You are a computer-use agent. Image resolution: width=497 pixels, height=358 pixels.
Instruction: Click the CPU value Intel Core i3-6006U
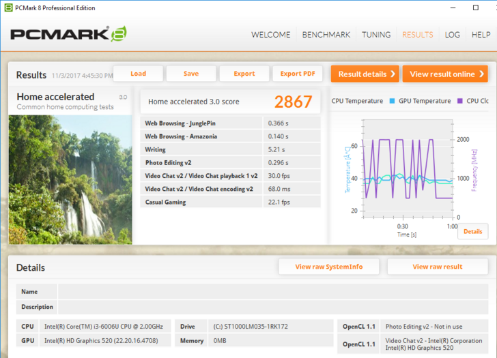tap(104, 327)
